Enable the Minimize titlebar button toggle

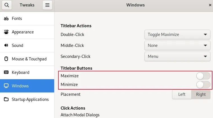pyautogui.click(x=203, y=85)
